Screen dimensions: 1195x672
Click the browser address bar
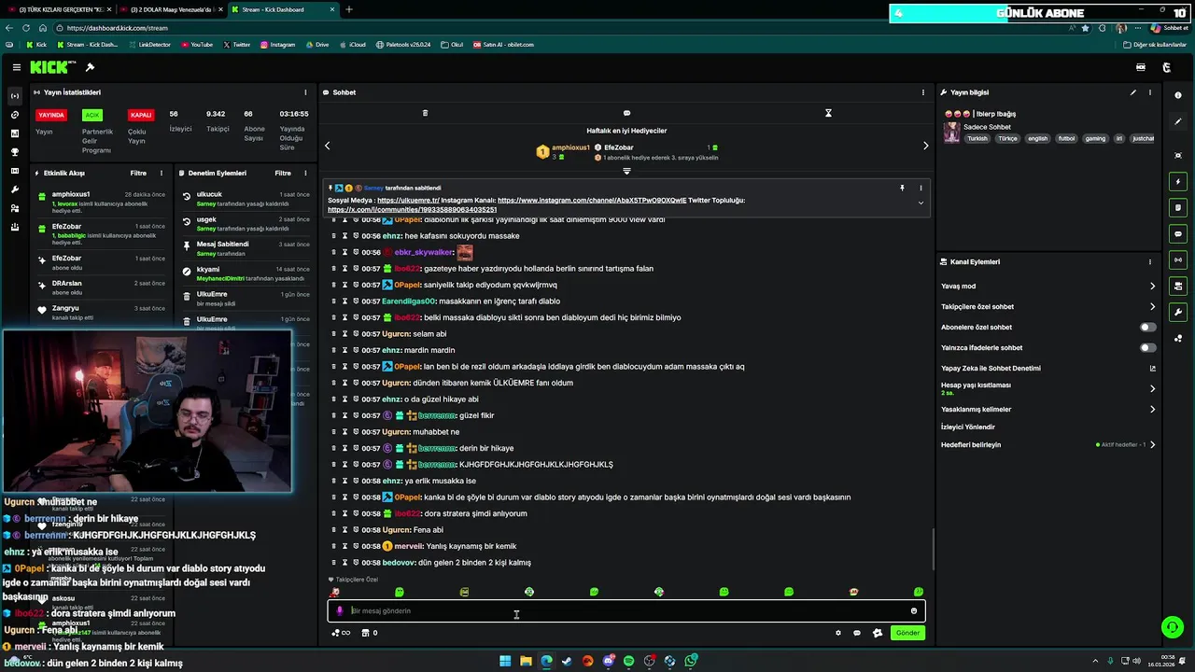[x=560, y=28]
